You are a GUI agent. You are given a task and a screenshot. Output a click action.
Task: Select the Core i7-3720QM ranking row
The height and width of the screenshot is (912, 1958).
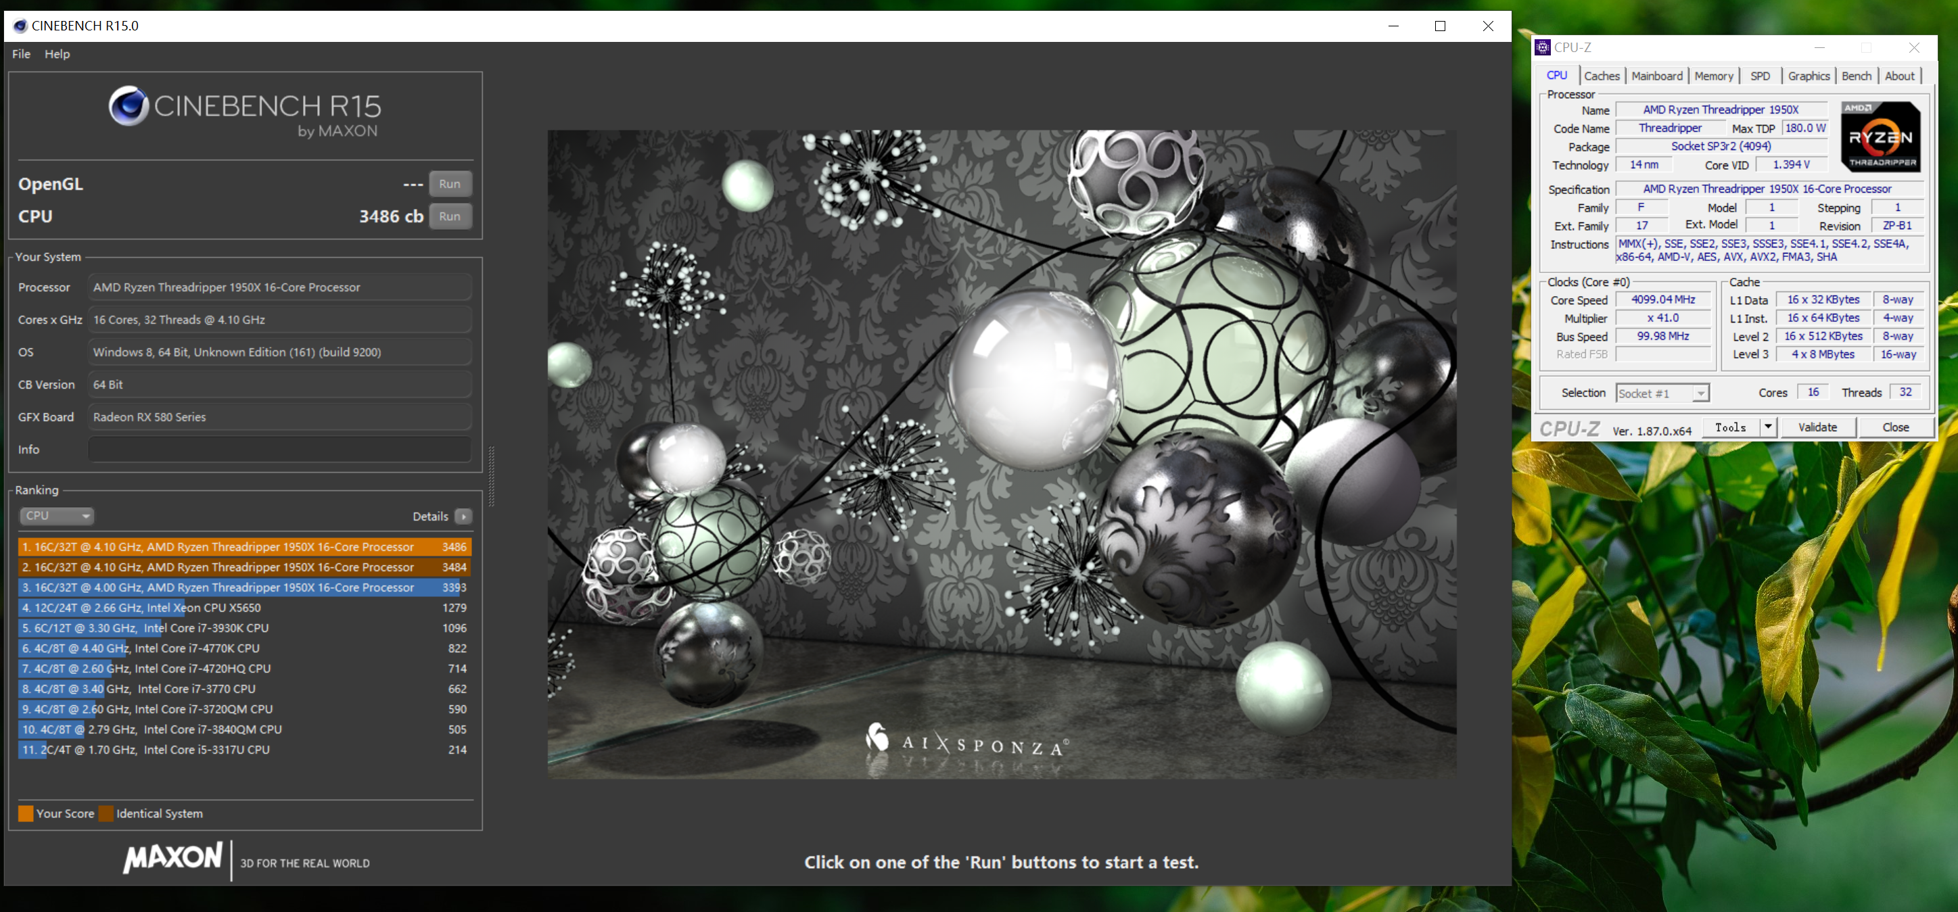(245, 709)
